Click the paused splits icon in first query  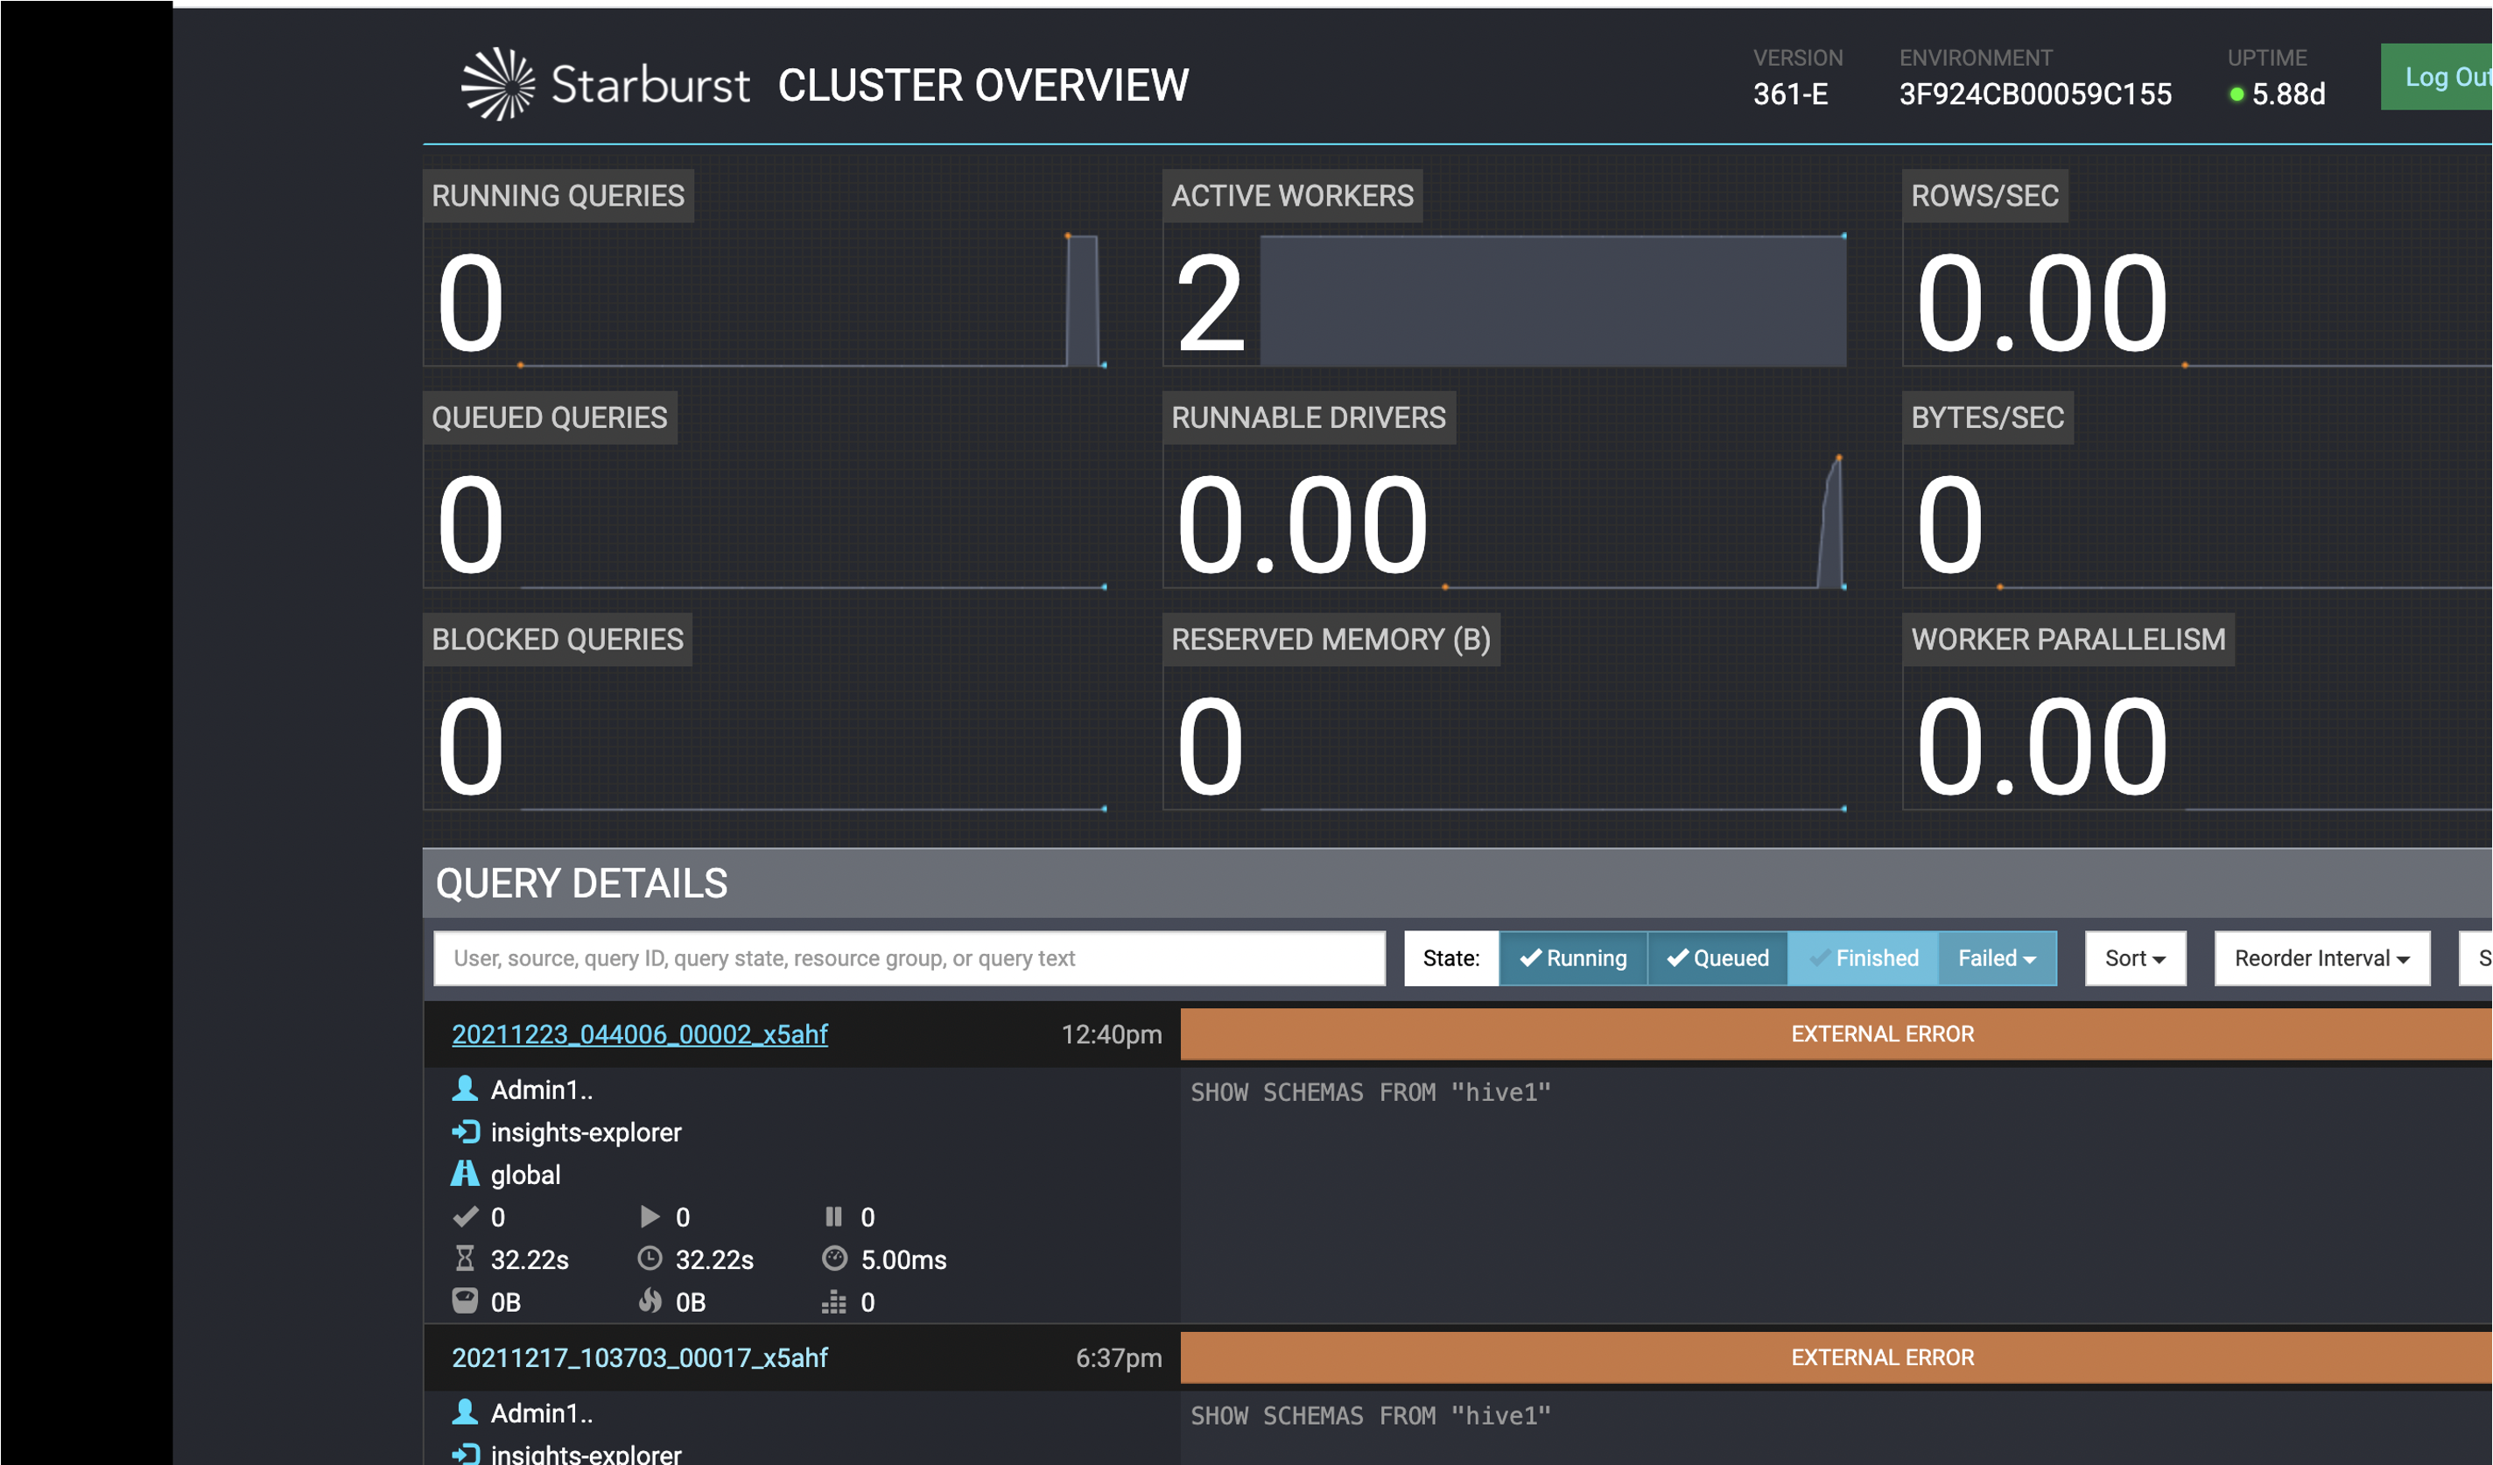click(x=834, y=1216)
